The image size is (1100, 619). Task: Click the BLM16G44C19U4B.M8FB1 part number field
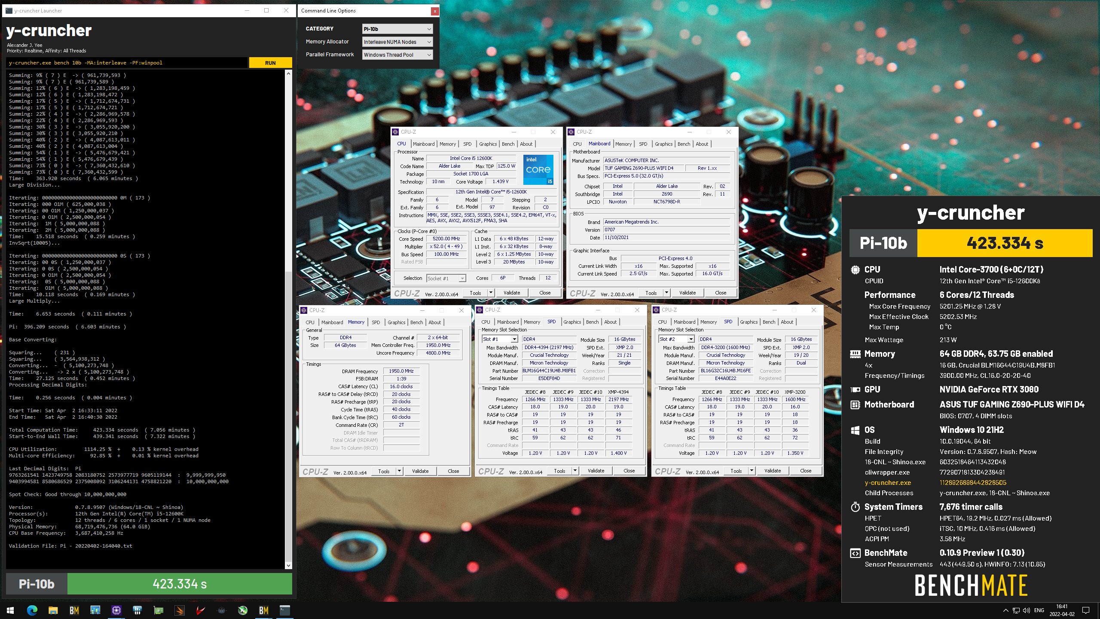(549, 371)
